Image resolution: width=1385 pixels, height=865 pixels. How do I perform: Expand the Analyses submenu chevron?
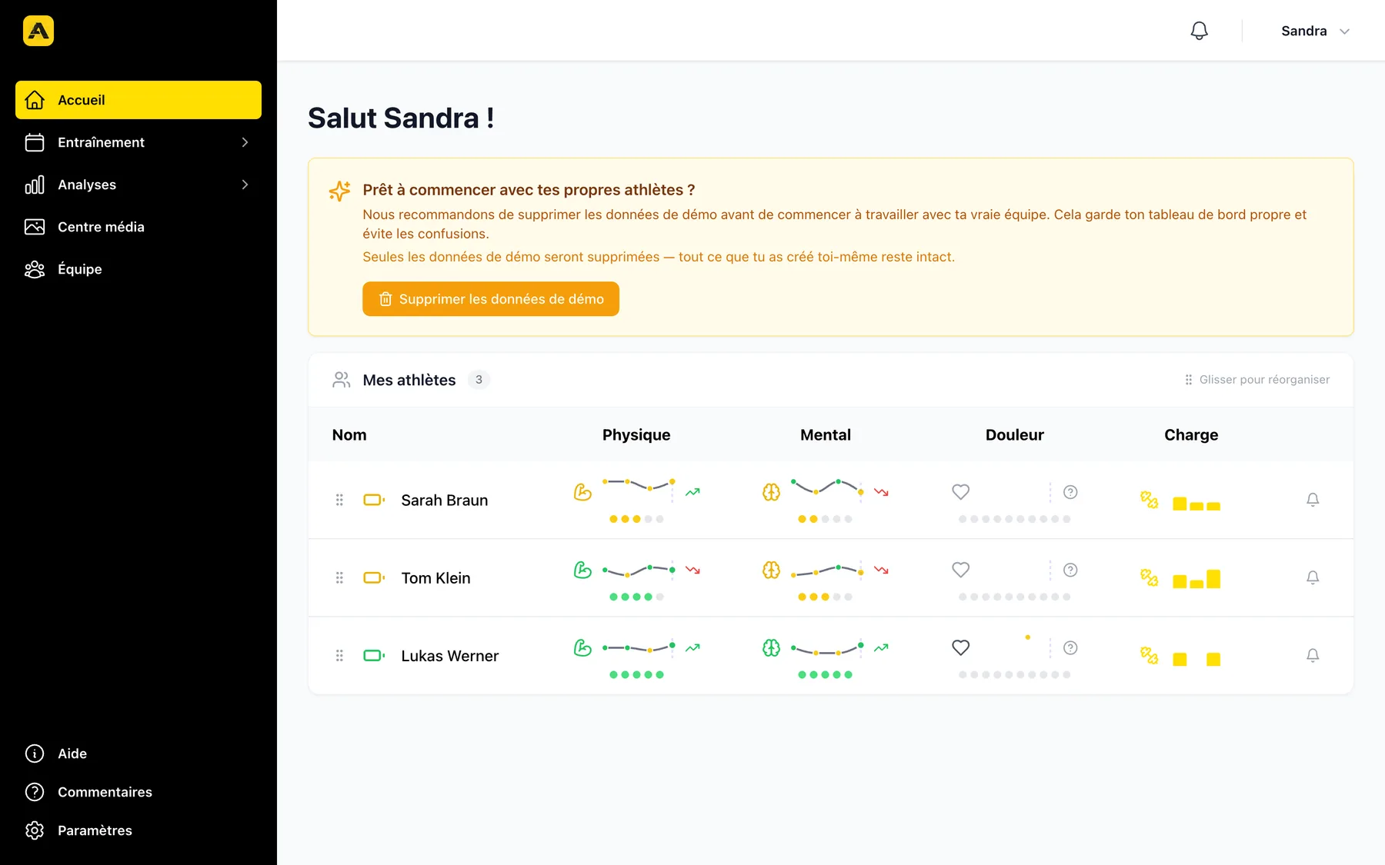pos(245,185)
